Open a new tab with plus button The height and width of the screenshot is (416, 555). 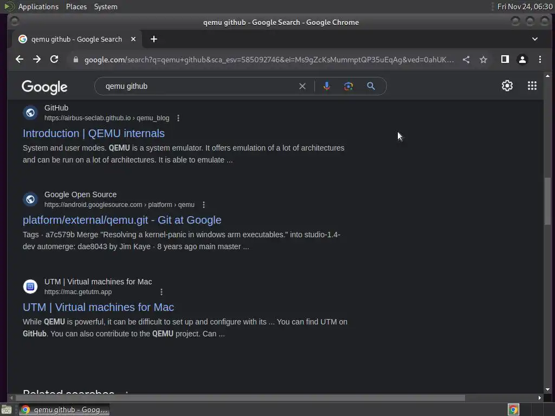tap(153, 39)
